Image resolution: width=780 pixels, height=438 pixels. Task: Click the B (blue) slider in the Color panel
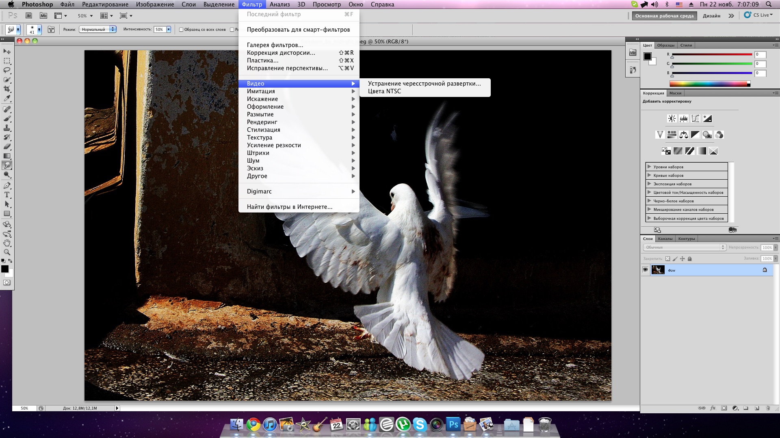coord(712,73)
